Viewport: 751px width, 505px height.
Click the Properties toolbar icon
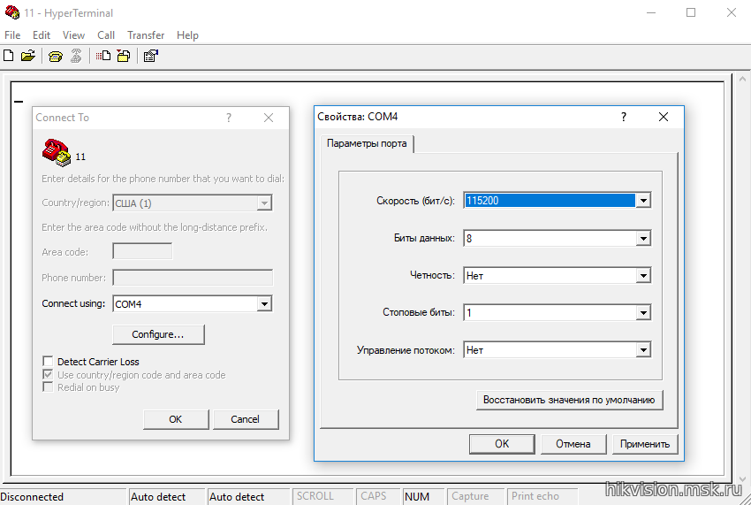(x=151, y=56)
